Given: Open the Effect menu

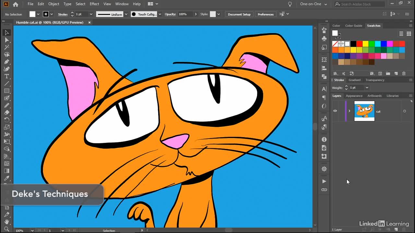Looking at the screenshot, I should coord(94,4).
